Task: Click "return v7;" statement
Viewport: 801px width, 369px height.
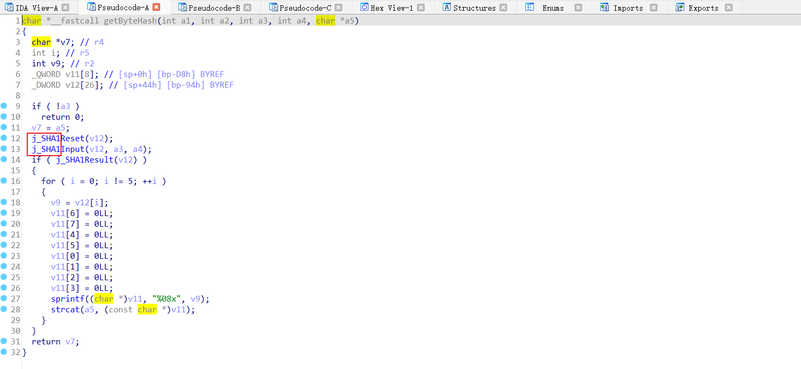Action: (x=55, y=342)
